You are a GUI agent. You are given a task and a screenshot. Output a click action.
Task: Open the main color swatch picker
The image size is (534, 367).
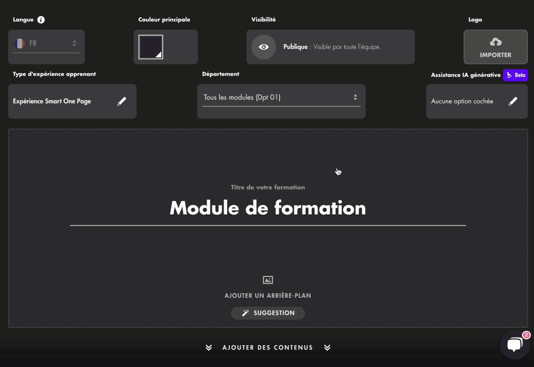click(151, 47)
